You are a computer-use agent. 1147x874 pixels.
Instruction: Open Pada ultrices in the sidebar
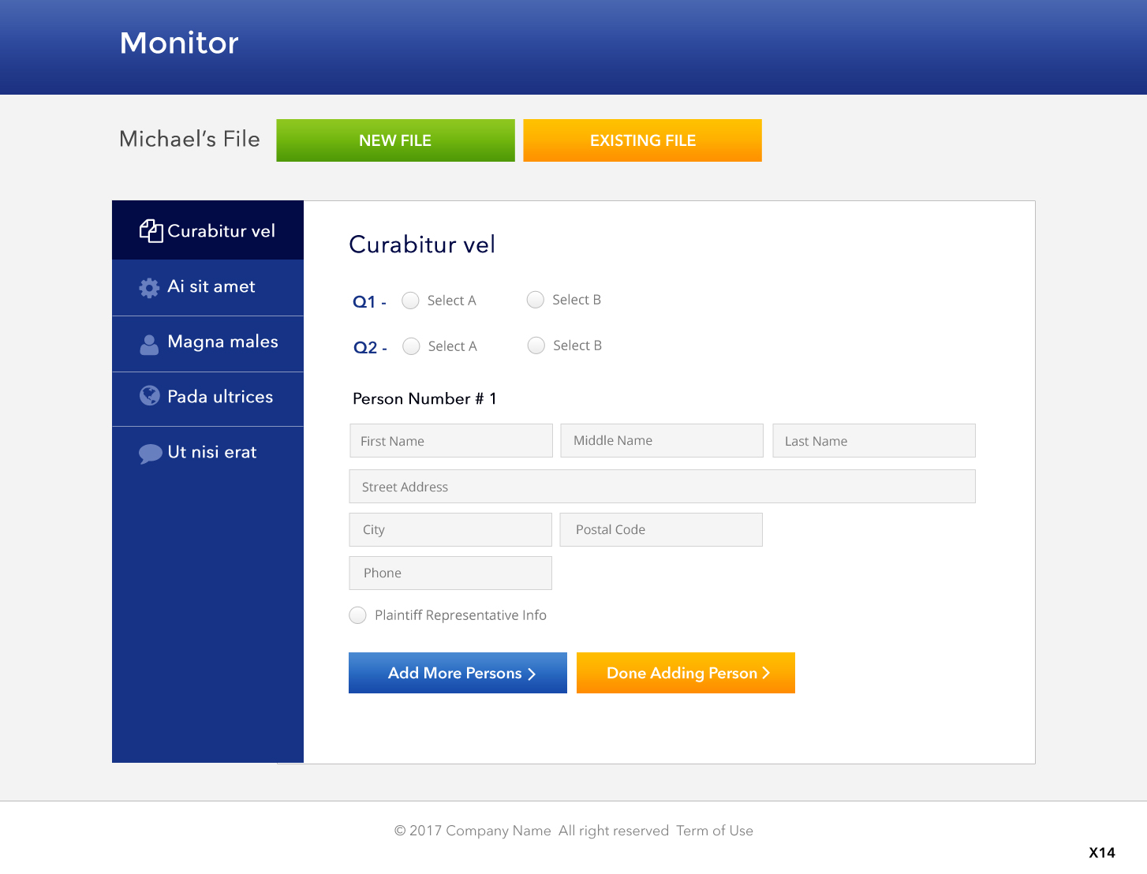pos(207,399)
